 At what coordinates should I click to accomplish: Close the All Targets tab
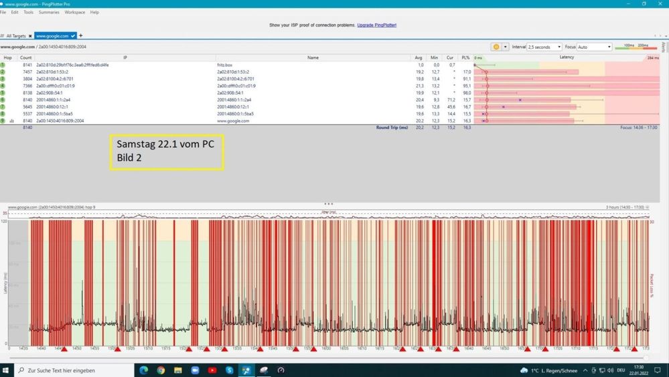pyautogui.click(x=30, y=36)
